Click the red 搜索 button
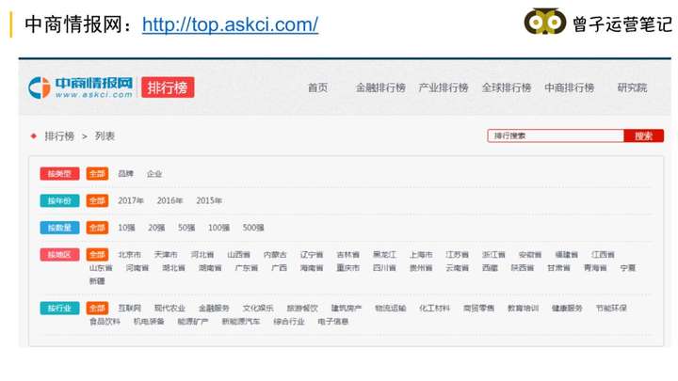 [643, 135]
